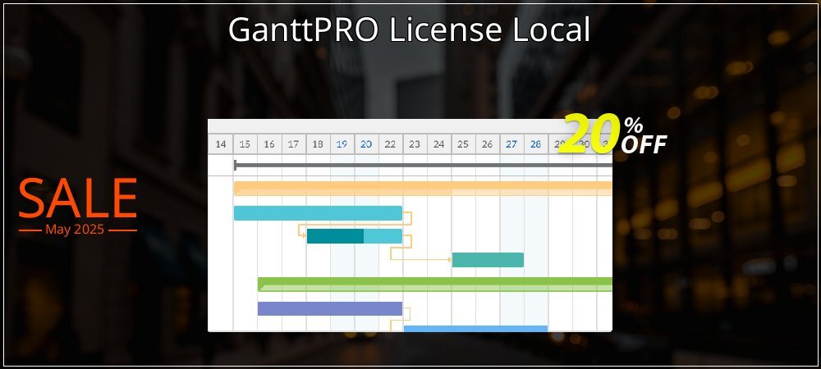The height and width of the screenshot is (369, 821).
Task: Click the green-teal task bar under 25-27
Action: tap(488, 260)
